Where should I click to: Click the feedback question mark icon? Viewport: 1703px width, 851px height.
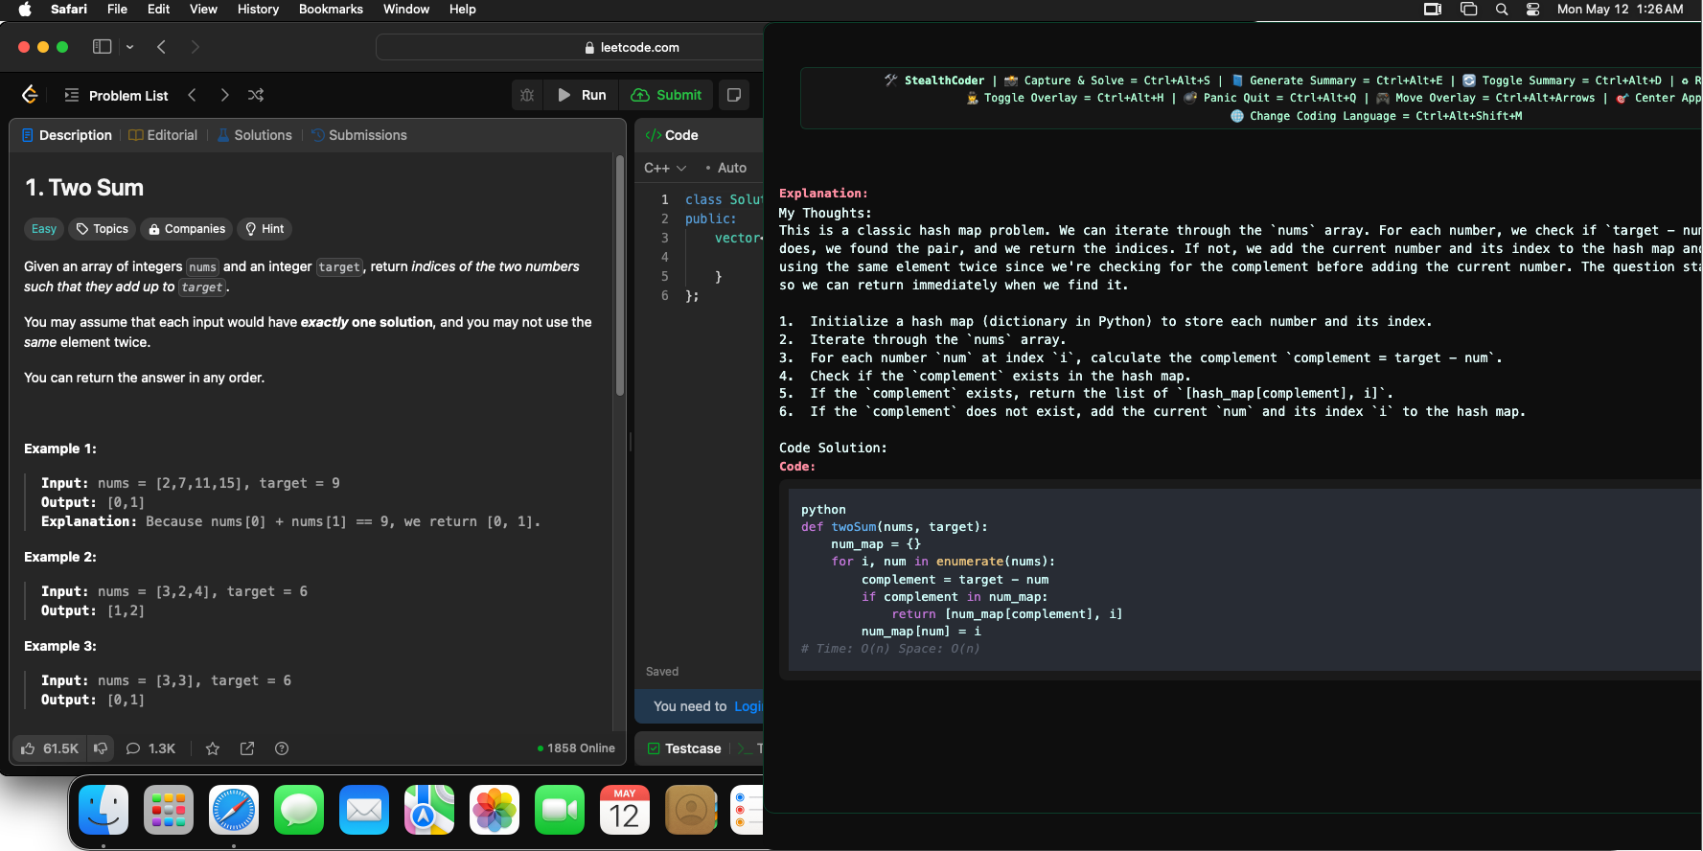(x=282, y=748)
